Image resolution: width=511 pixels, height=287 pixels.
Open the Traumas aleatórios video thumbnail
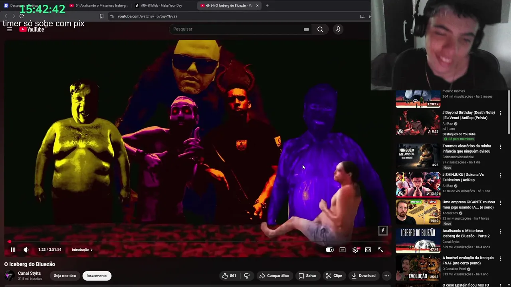point(418,156)
